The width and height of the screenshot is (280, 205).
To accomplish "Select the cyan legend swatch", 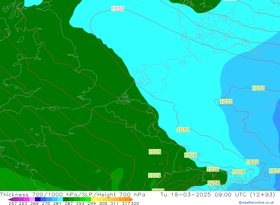I will [x=60, y=199].
